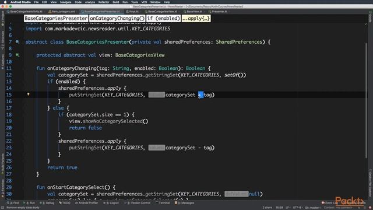The height and width of the screenshot is (210, 373).
Task: Click the override gutter icon on line 9
Action: pos(17,55)
